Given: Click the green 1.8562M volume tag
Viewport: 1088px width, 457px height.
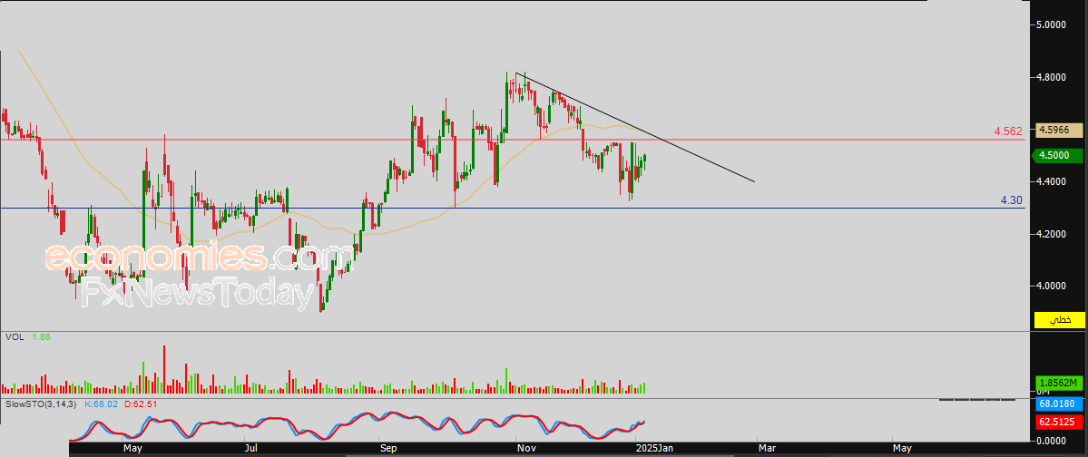Looking at the screenshot, I should point(1057,384).
